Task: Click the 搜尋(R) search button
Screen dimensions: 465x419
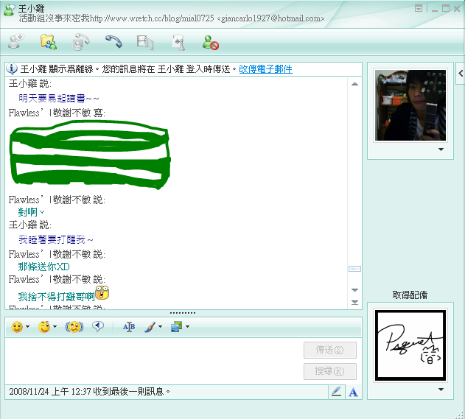Action: click(x=329, y=371)
